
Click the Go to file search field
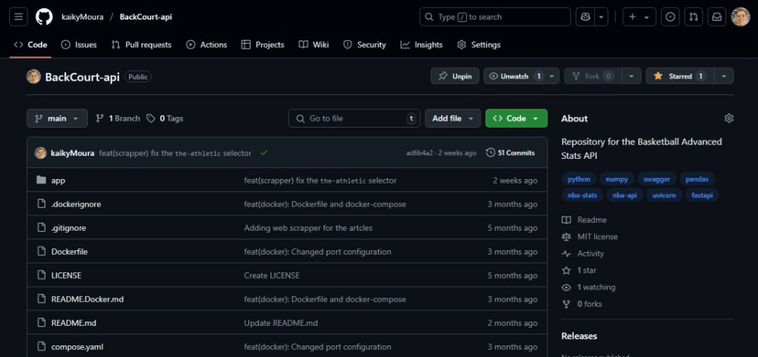click(x=354, y=118)
